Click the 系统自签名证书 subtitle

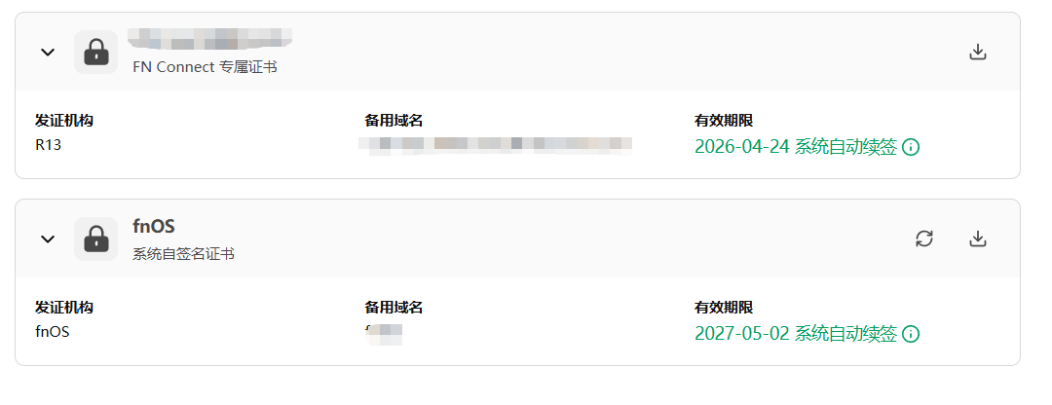click(x=183, y=254)
